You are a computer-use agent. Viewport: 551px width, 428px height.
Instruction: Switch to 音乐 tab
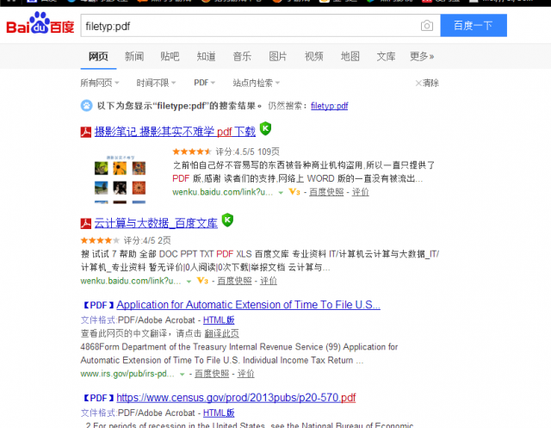point(242,56)
